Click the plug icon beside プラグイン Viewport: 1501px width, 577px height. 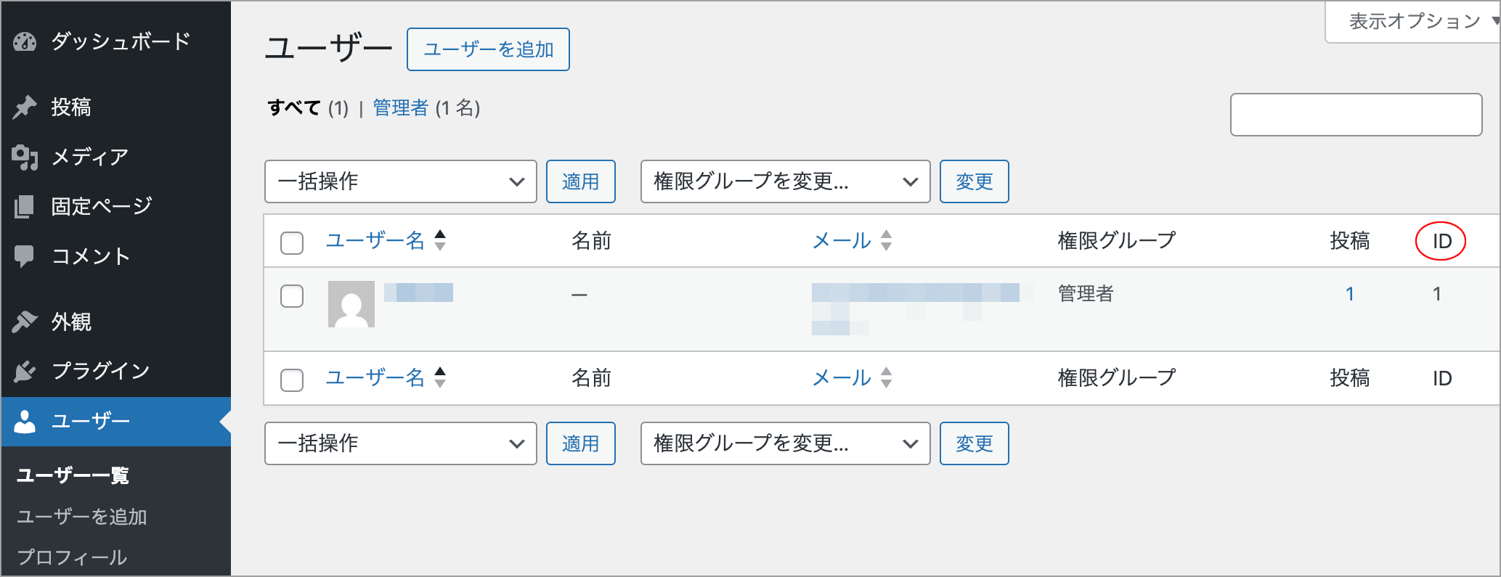25,372
